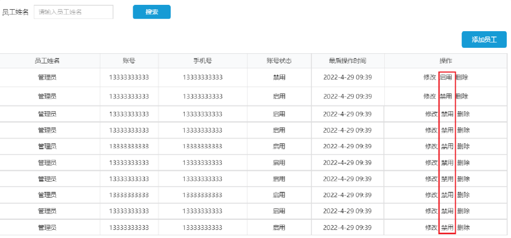511x238 pixels.
Task: Click the 手机号 column header
Action: point(202,61)
